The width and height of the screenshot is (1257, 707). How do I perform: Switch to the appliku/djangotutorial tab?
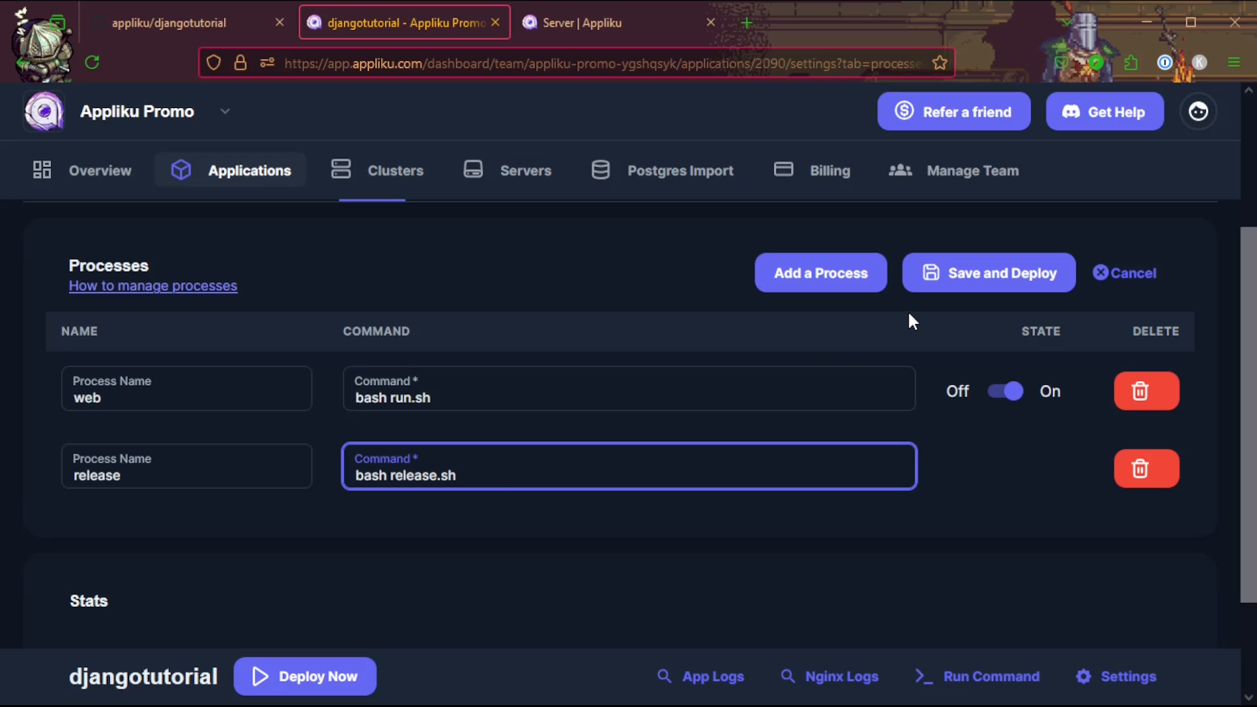pyautogui.click(x=168, y=22)
